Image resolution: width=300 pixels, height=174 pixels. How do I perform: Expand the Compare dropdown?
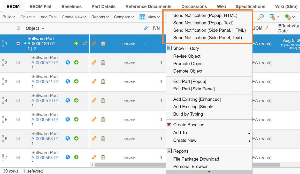coord(124,17)
